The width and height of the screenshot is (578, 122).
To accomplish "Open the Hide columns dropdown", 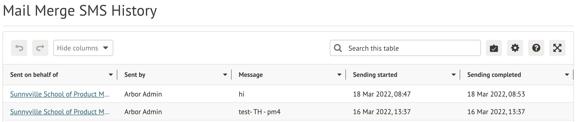I will point(83,48).
